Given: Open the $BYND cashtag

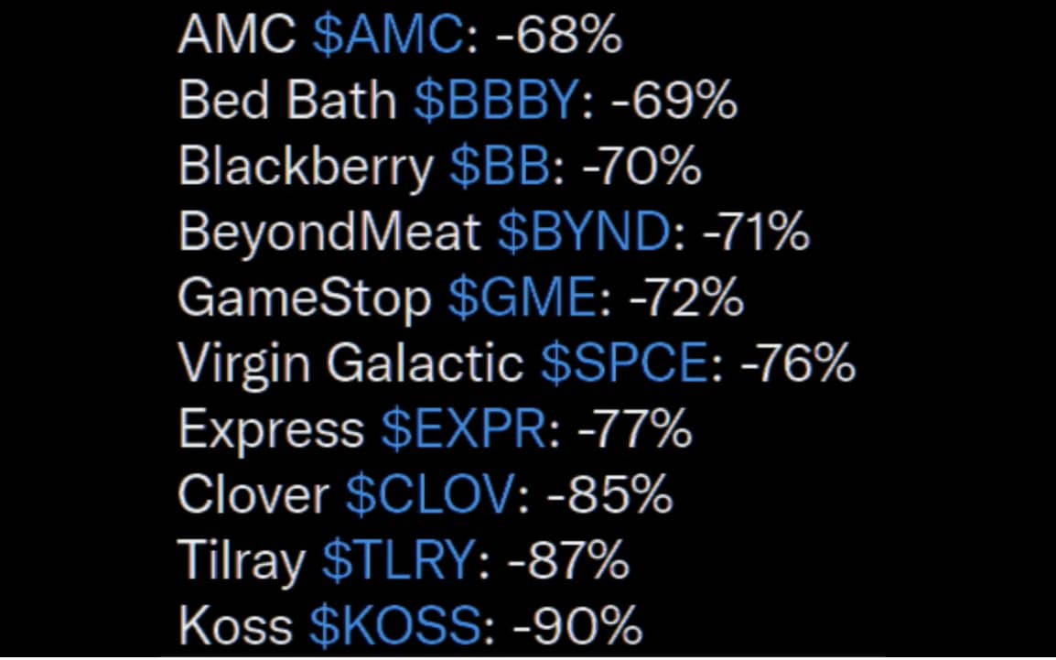Looking at the screenshot, I should pyautogui.click(x=583, y=233).
